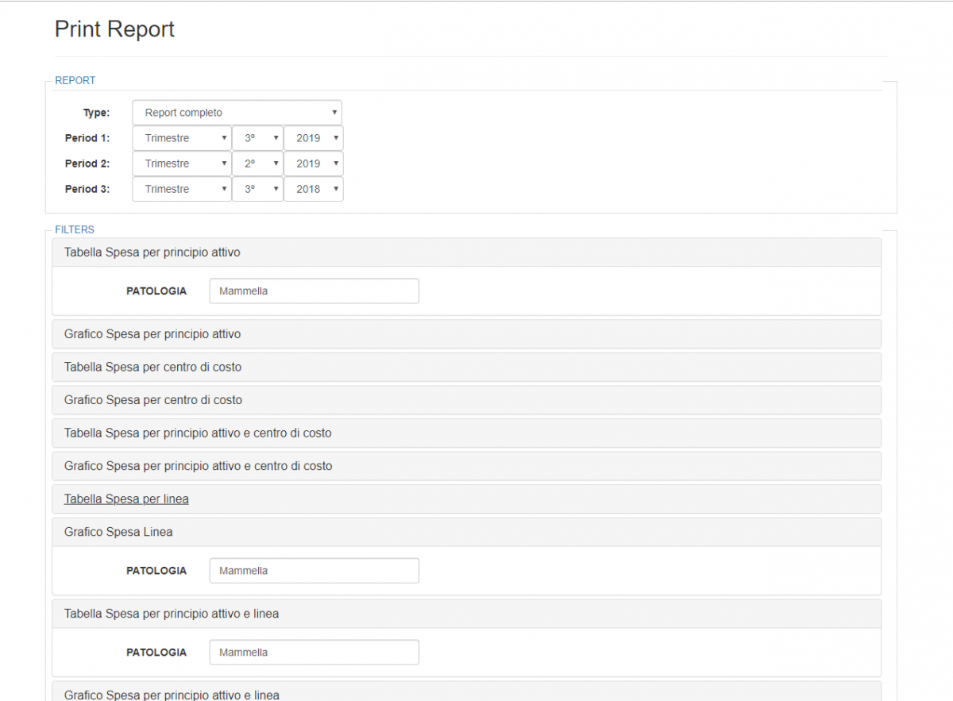The image size is (953, 701).
Task: Expand Grafico Spesa per principio attivo e centro di costo
Action: click(199, 466)
